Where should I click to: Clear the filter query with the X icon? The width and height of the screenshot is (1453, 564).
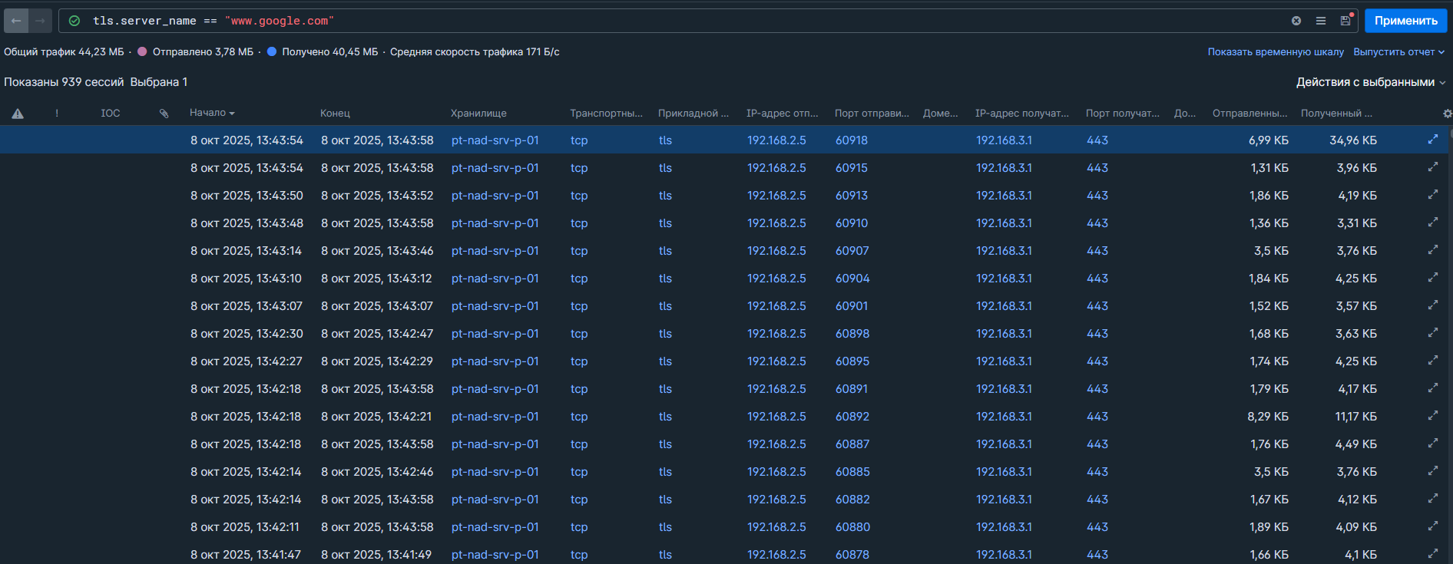point(1296,21)
